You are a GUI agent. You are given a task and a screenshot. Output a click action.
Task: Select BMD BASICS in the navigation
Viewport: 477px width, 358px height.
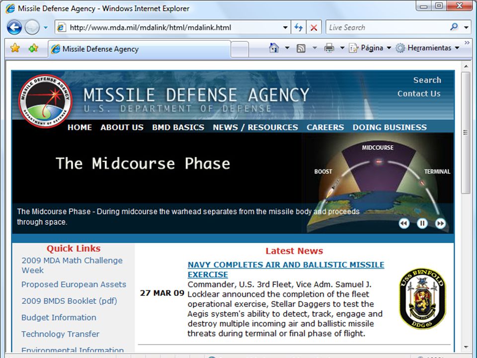tap(178, 127)
